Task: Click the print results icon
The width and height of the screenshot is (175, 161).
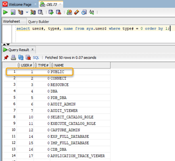Action: tap(13, 58)
